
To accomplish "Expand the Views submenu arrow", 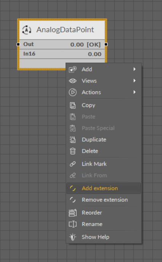I will point(135,81).
